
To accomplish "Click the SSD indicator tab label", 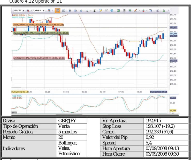I will (x=14, y=113).
